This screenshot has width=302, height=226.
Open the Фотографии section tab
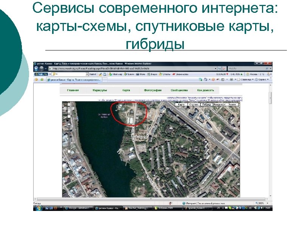pos(154,90)
